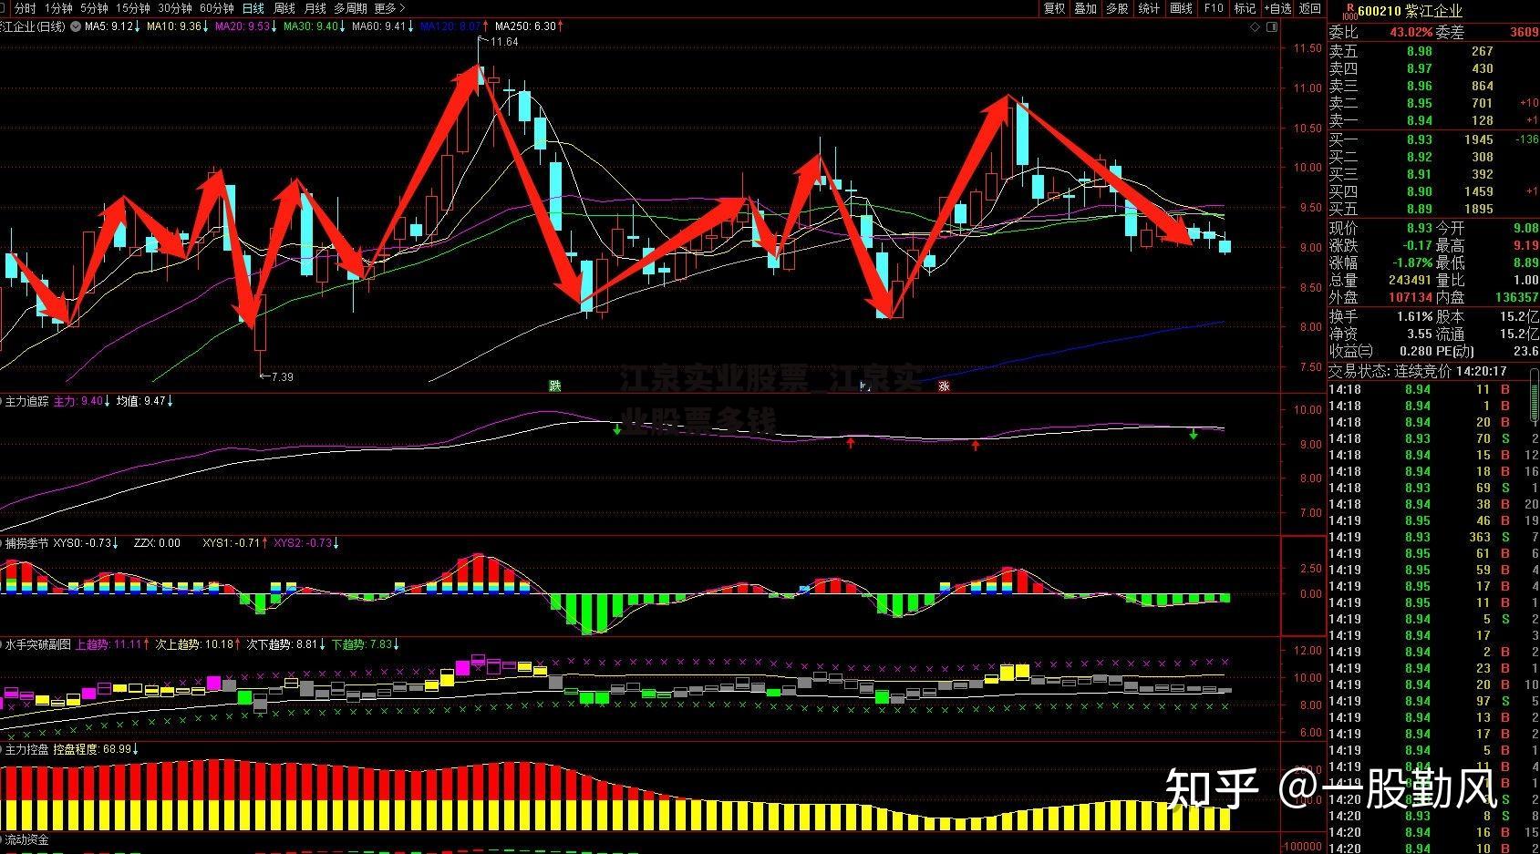Click the MA250: 6.30 indicator label

pos(529,26)
